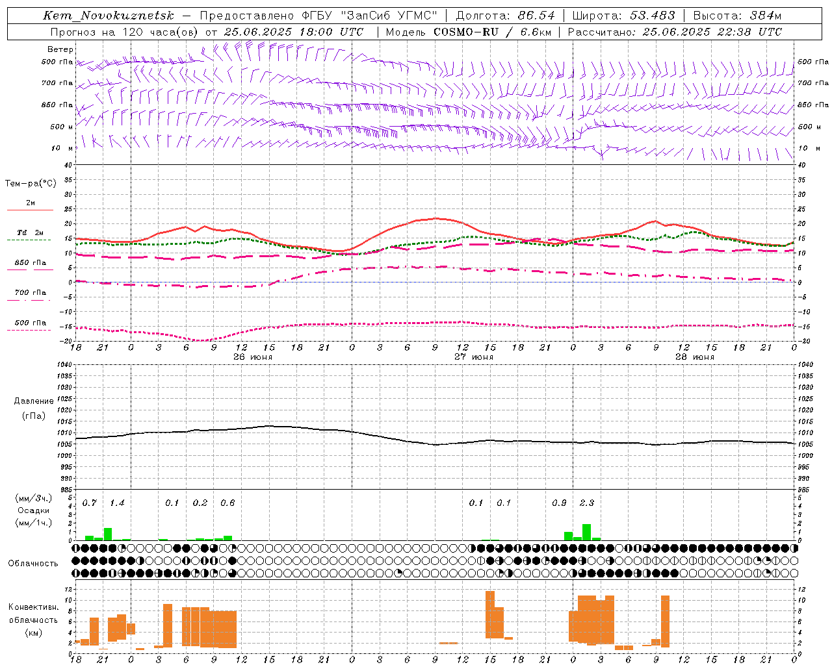Click the 500 гПа temperature legend entry
The image size is (832, 665).
tap(30, 325)
